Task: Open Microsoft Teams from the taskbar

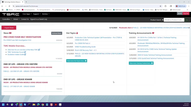Action: [x=16, y=105]
